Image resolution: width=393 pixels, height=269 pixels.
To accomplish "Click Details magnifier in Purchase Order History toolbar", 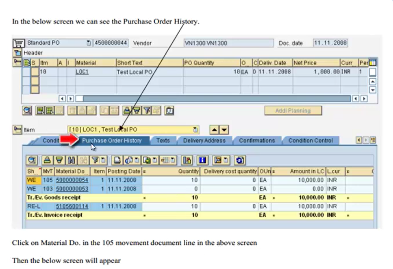I will point(32,160).
